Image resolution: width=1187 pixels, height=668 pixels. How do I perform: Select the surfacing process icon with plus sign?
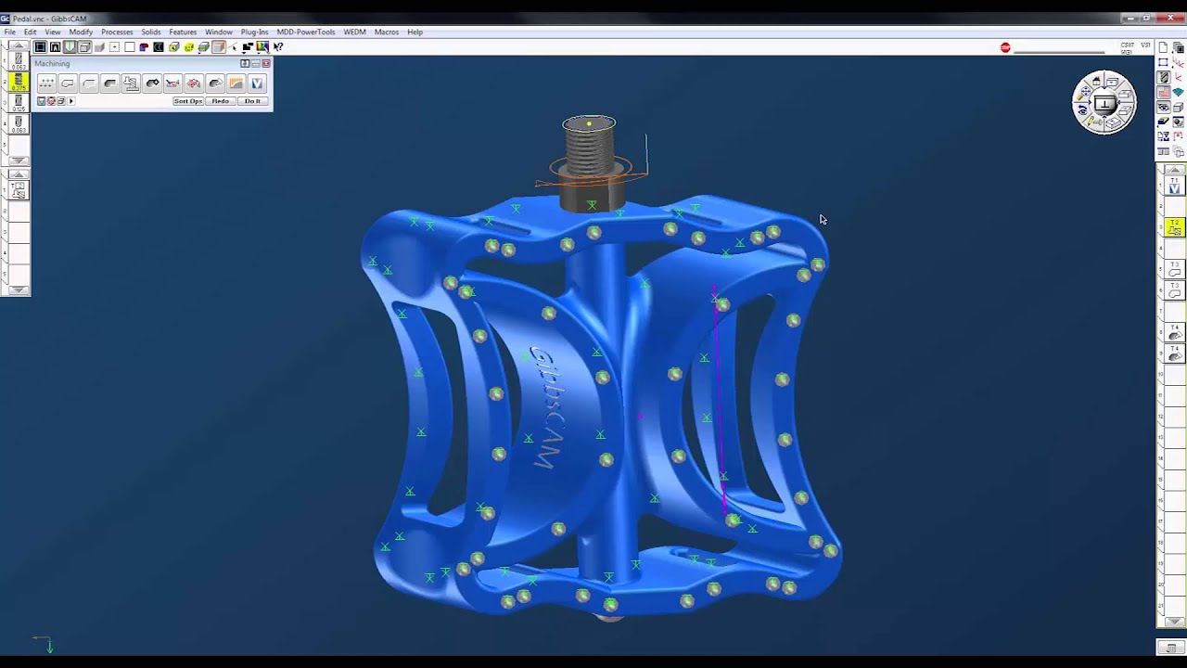(152, 83)
